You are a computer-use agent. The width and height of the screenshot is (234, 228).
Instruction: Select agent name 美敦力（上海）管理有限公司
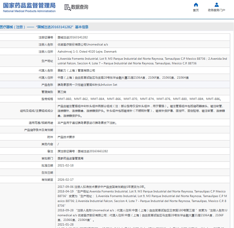(76, 71)
